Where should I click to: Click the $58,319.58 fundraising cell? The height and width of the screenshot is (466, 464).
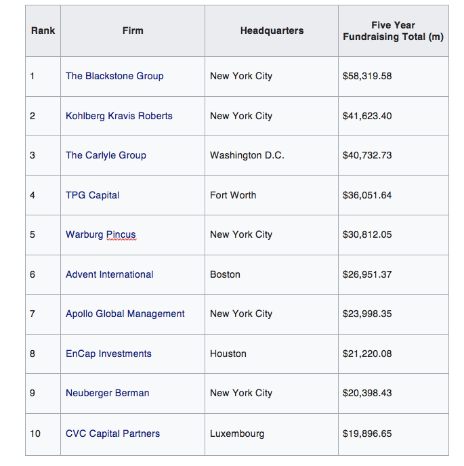367,76
